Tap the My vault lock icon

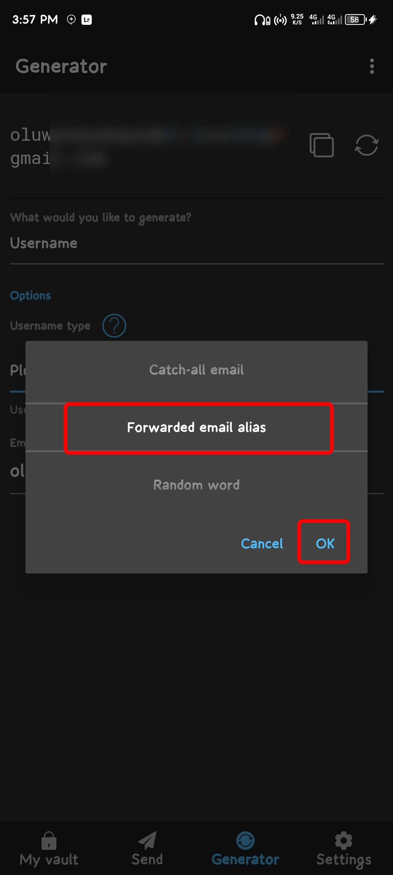tap(49, 840)
